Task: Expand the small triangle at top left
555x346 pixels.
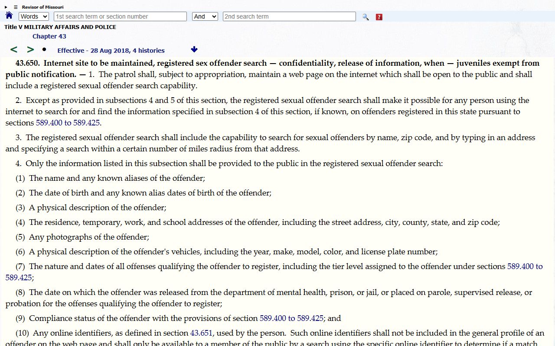Action: click(6, 7)
